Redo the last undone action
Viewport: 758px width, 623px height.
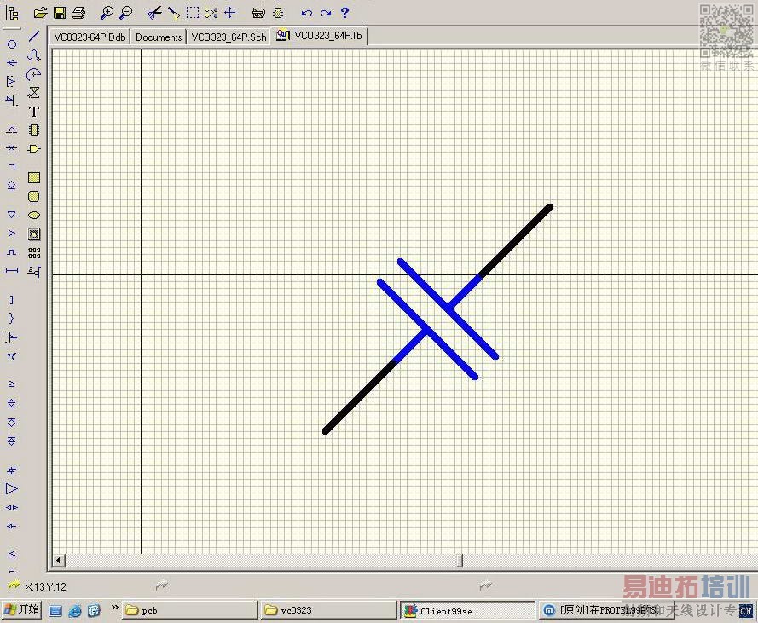click(326, 13)
